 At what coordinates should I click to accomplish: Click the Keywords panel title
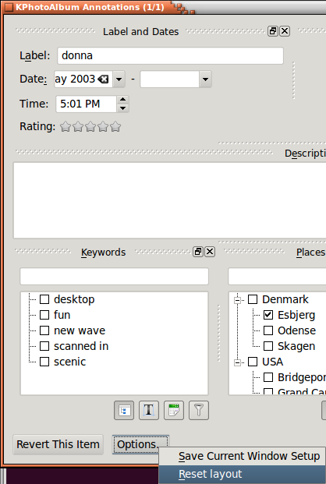103,253
